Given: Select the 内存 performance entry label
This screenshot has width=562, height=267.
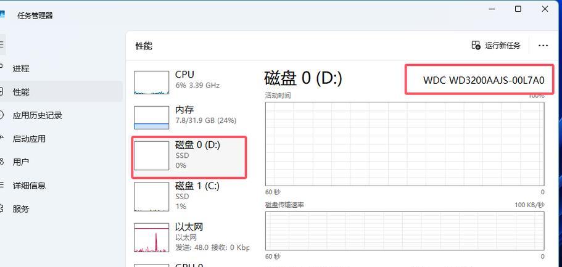Looking at the screenshot, I should point(184,110).
